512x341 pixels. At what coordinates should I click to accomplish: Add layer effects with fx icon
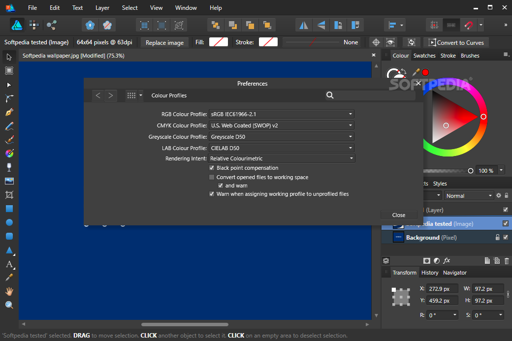447,261
